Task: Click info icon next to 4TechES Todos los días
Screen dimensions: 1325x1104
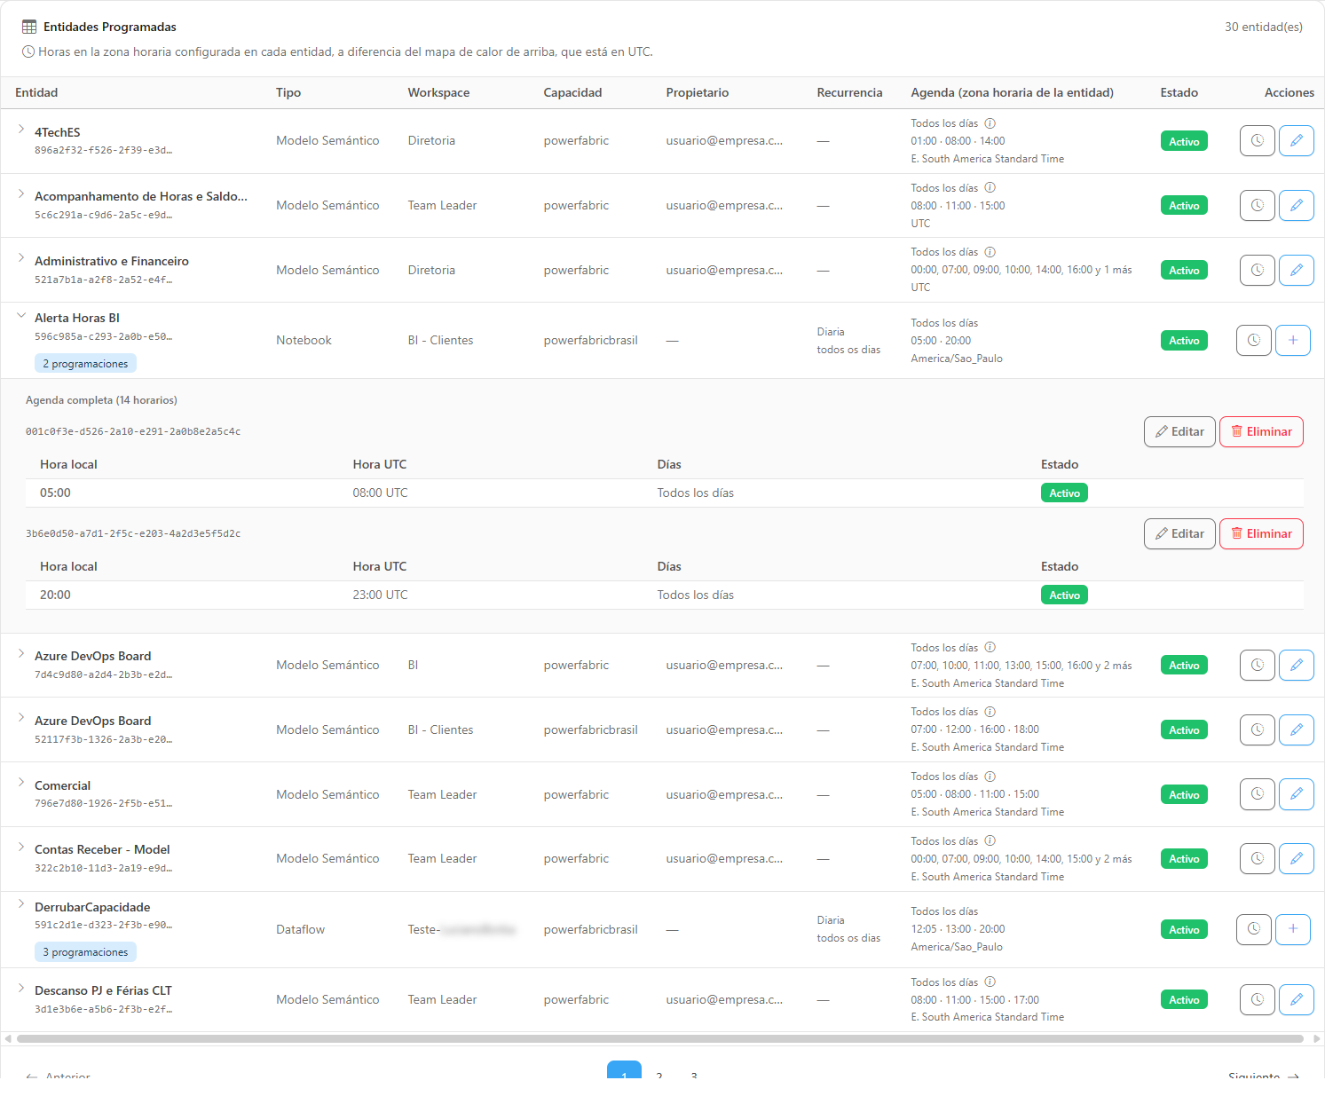Action: [x=990, y=123]
